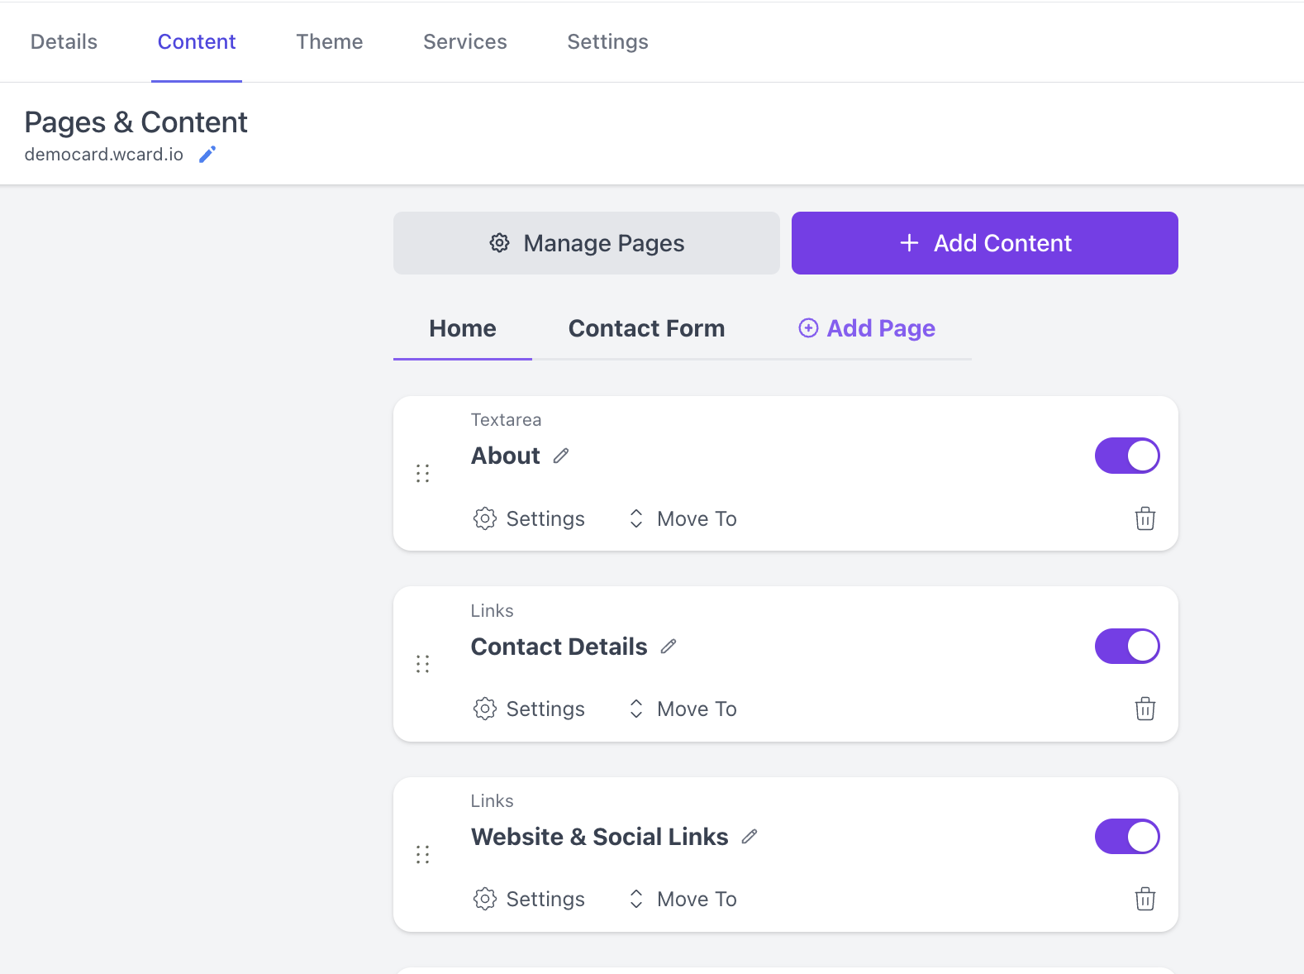Open Move To for About block

click(x=683, y=518)
